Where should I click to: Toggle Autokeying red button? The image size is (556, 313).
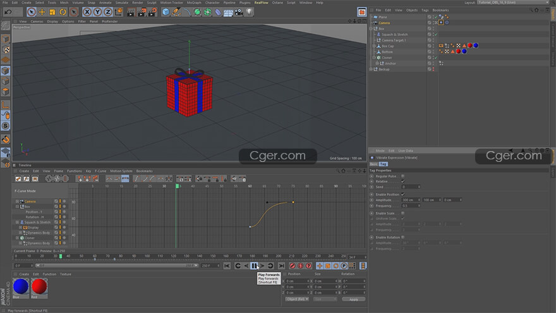(x=300, y=266)
